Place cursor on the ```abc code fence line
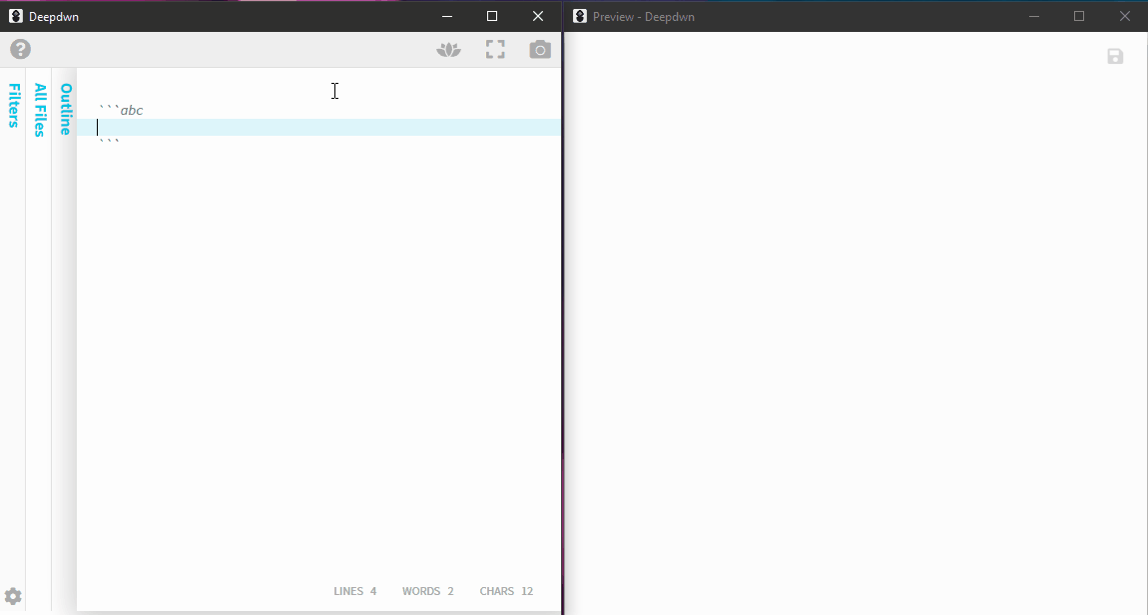This screenshot has width=1148, height=615. tap(122, 110)
